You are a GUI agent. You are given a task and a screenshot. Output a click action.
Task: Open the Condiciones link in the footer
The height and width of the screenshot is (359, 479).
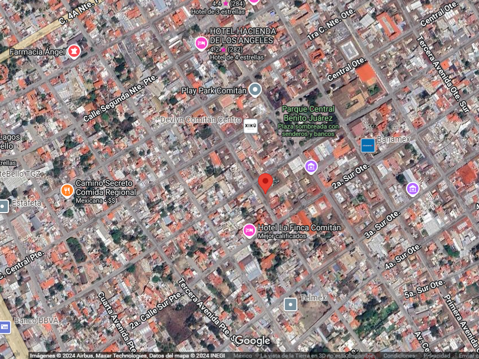399,356
